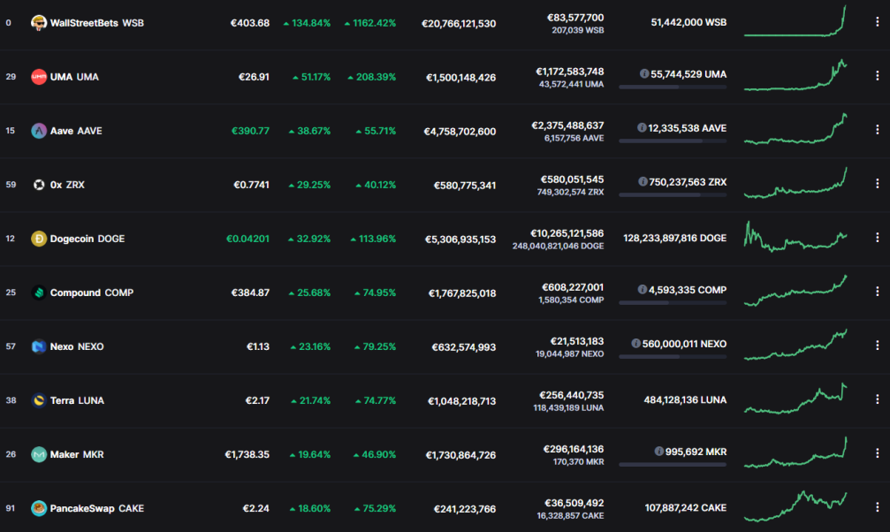The height and width of the screenshot is (532, 890).
Task: Open the 0x ZRX coin page
Action: click(67, 185)
